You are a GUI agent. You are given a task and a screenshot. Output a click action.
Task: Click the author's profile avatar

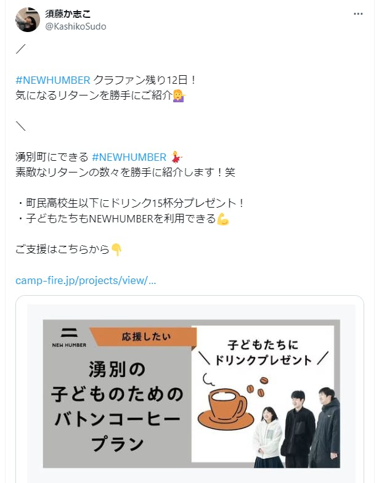pyautogui.click(x=28, y=20)
